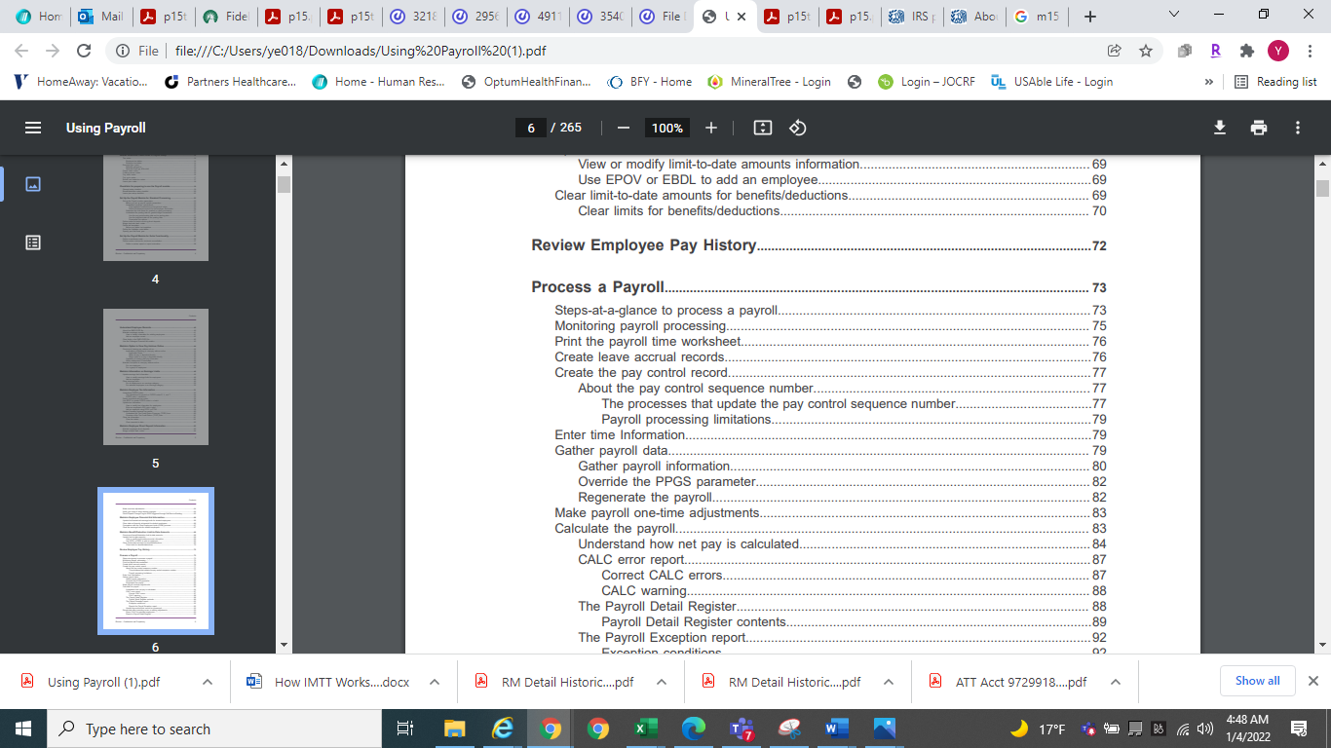Open the PDF viewer more actions menu

[x=1298, y=128]
